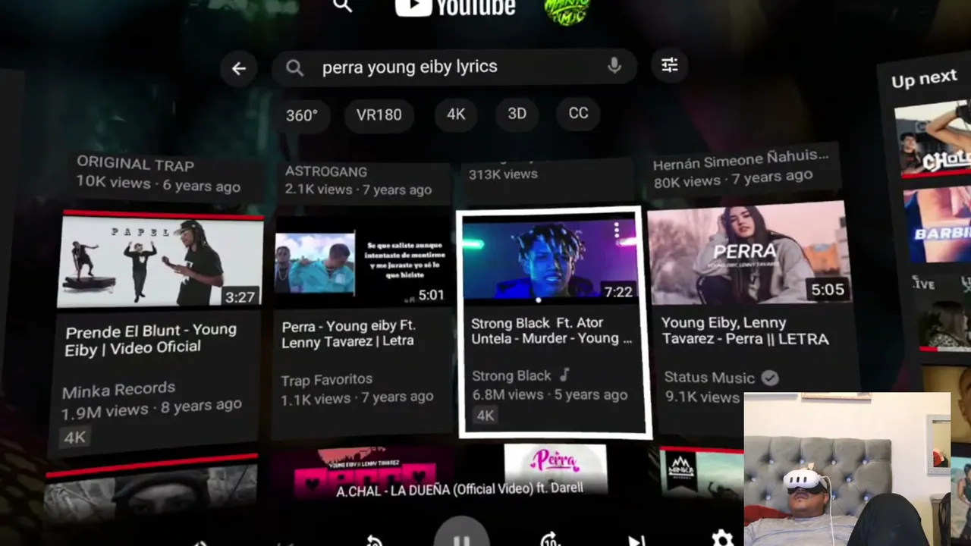Open the three-dot menu on Strong Black video
This screenshot has height=546, width=971.
617,229
